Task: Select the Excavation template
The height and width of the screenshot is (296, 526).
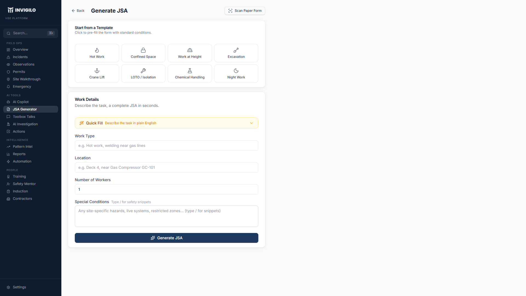Action: pyautogui.click(x=236, y=53)
